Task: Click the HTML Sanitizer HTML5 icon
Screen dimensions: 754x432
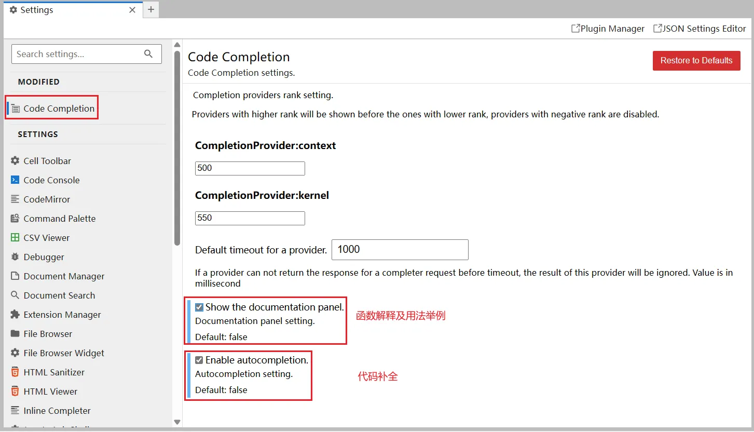Action: coord(15,372)
